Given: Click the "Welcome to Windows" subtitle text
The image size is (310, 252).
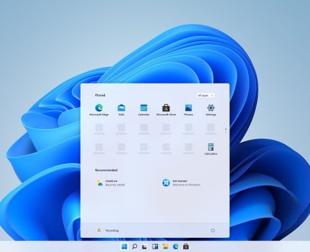Looking at the screenshot, I should (x=187, y=185).
